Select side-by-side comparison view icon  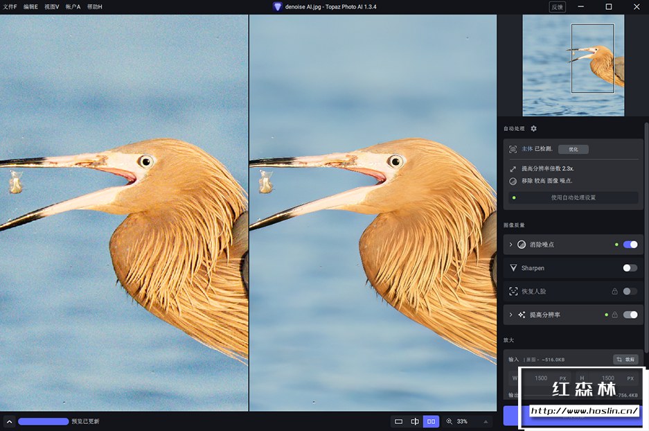tap(431, 421)
